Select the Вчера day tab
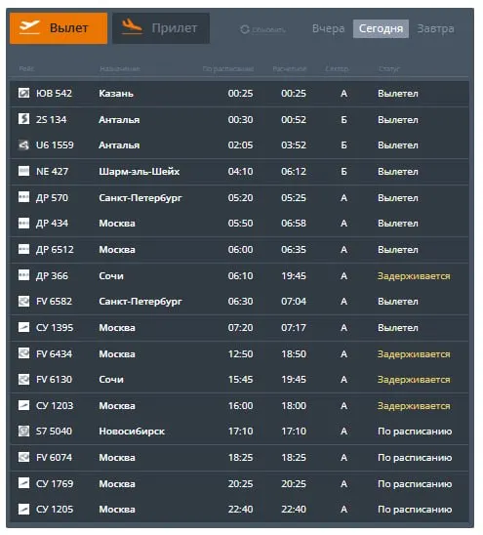Screen dimensions: 483x535 [x=328, y=28]
